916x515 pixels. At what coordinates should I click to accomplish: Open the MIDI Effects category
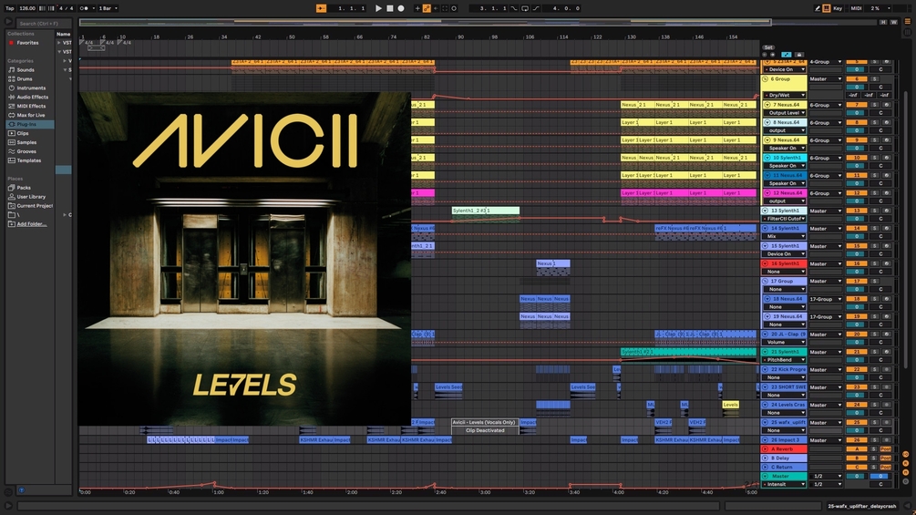coord(31,106)
